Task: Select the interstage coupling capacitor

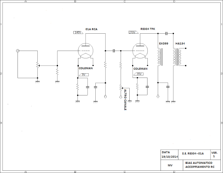Action: coord(114,51)
